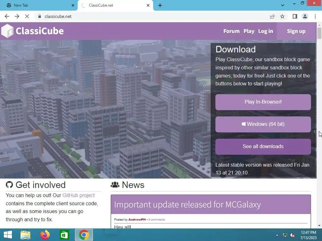Click the scrollbar down arrow
The width and height of the screenshot is (322, 241).
(319, 226)
